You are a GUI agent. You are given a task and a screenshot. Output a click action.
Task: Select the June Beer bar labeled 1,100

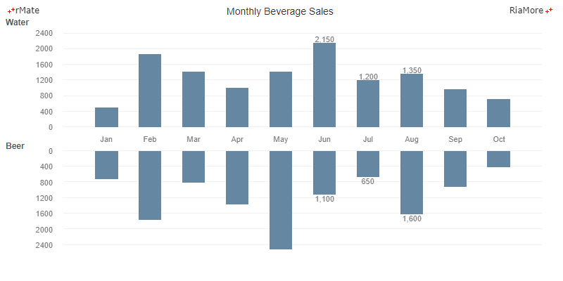(x=324, y=173)
